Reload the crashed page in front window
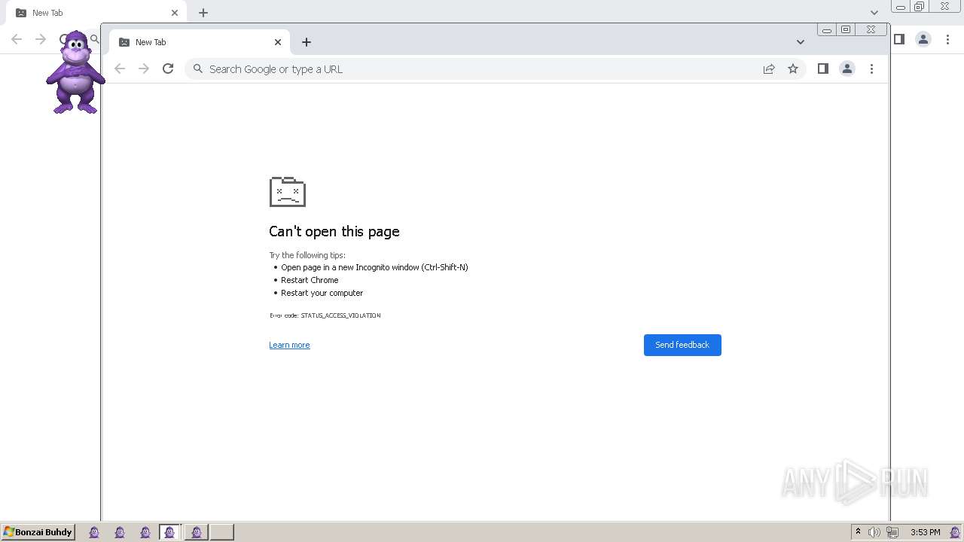The image size is (964, 542). click(x=168, y=69)
